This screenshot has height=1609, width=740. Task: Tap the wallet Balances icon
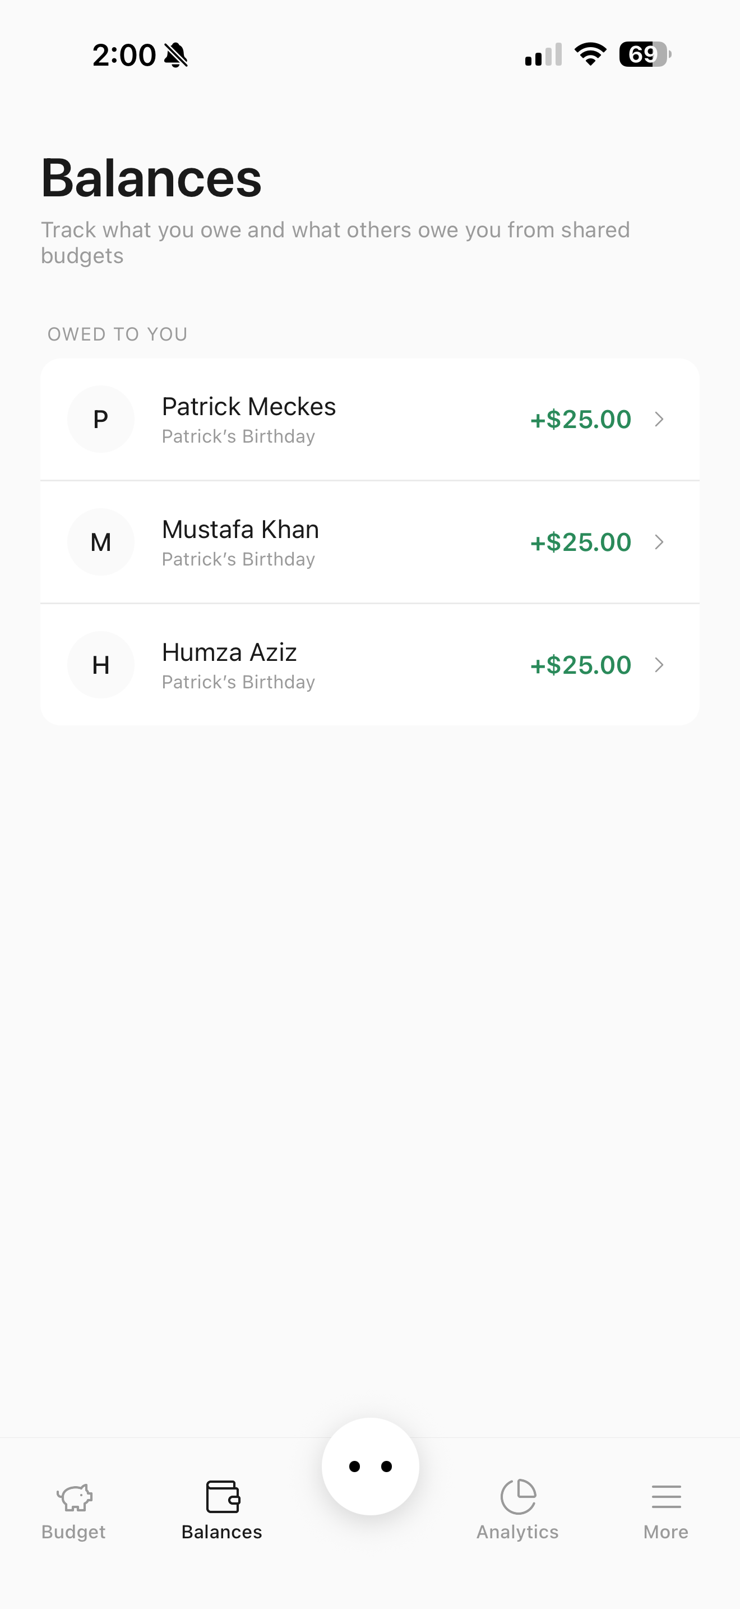tap(222, 1497)
